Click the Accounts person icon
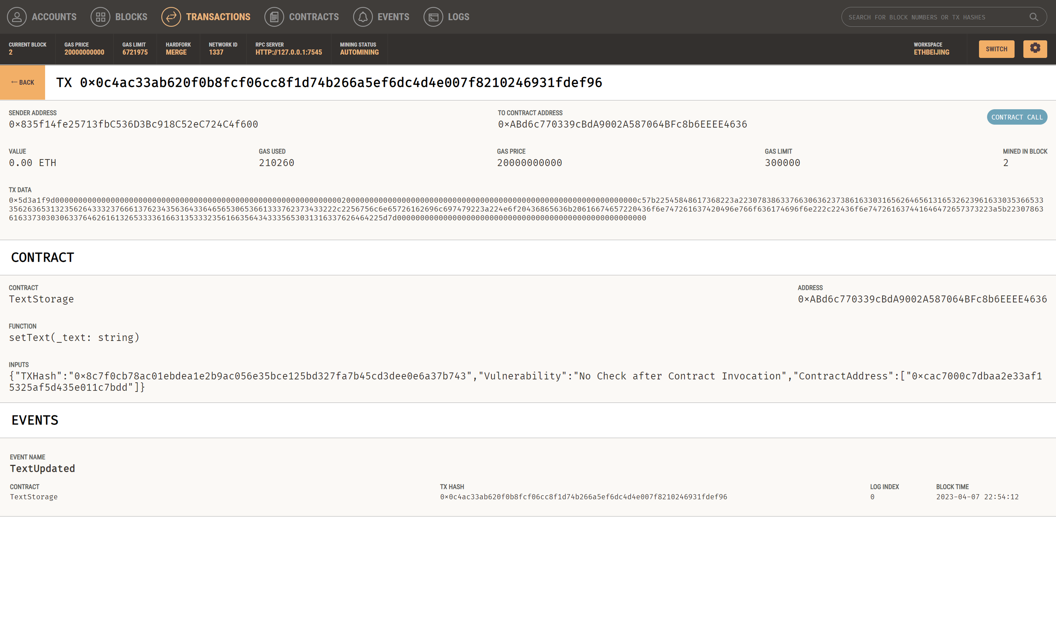This screenshot has height=621, width=1056. (17, 17)
